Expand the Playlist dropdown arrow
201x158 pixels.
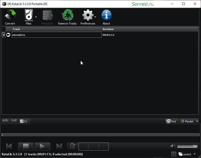point(197,121)
